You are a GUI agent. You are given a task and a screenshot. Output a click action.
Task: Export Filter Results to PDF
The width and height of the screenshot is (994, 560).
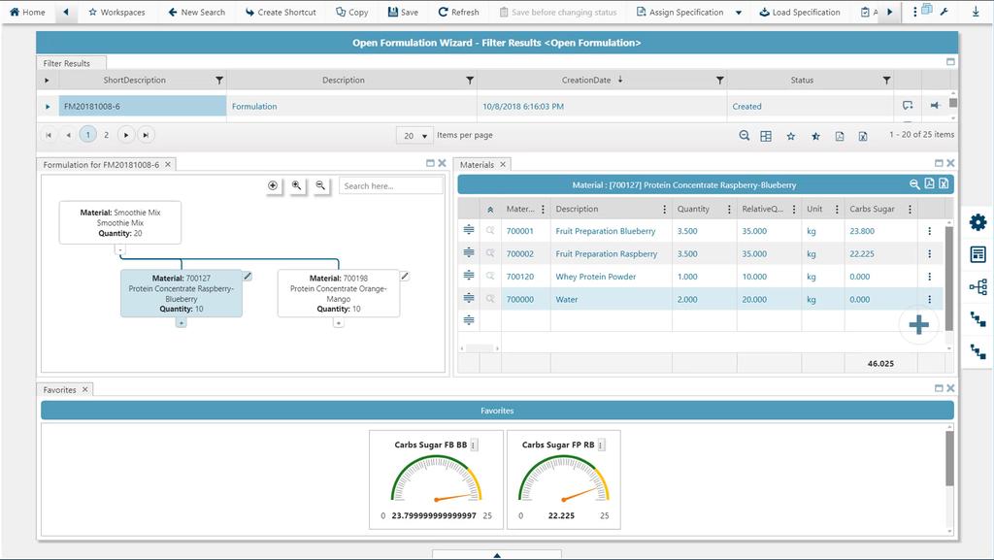(840, 136)
